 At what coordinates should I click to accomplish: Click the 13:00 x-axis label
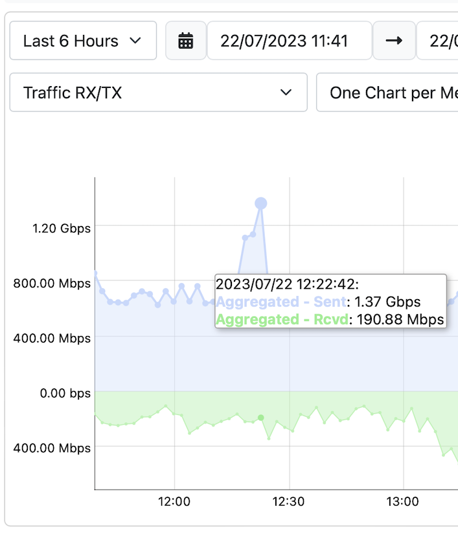click(x=402, y=501)
